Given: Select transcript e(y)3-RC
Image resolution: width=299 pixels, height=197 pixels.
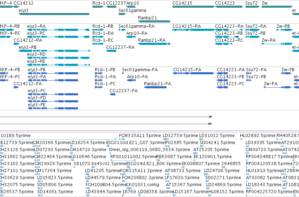Looking at the screenshot, I should pos(58,37).
